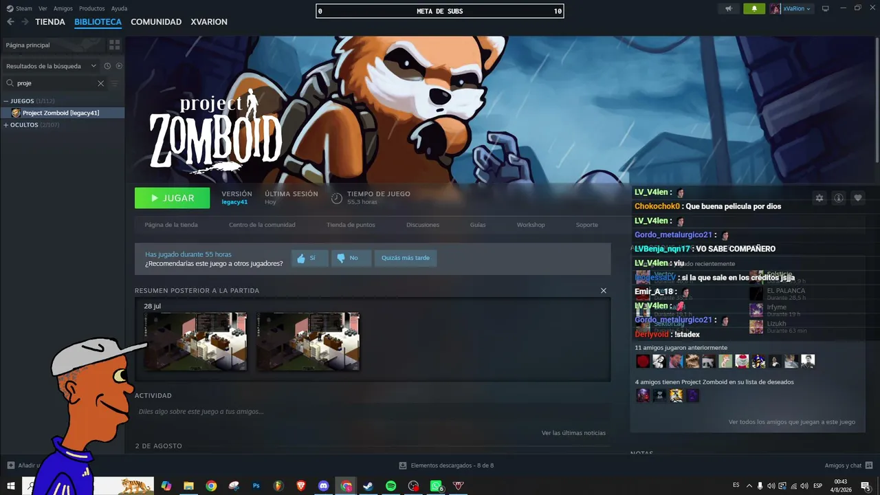
Task: Open the Productos menu
Action: point(92,9)
